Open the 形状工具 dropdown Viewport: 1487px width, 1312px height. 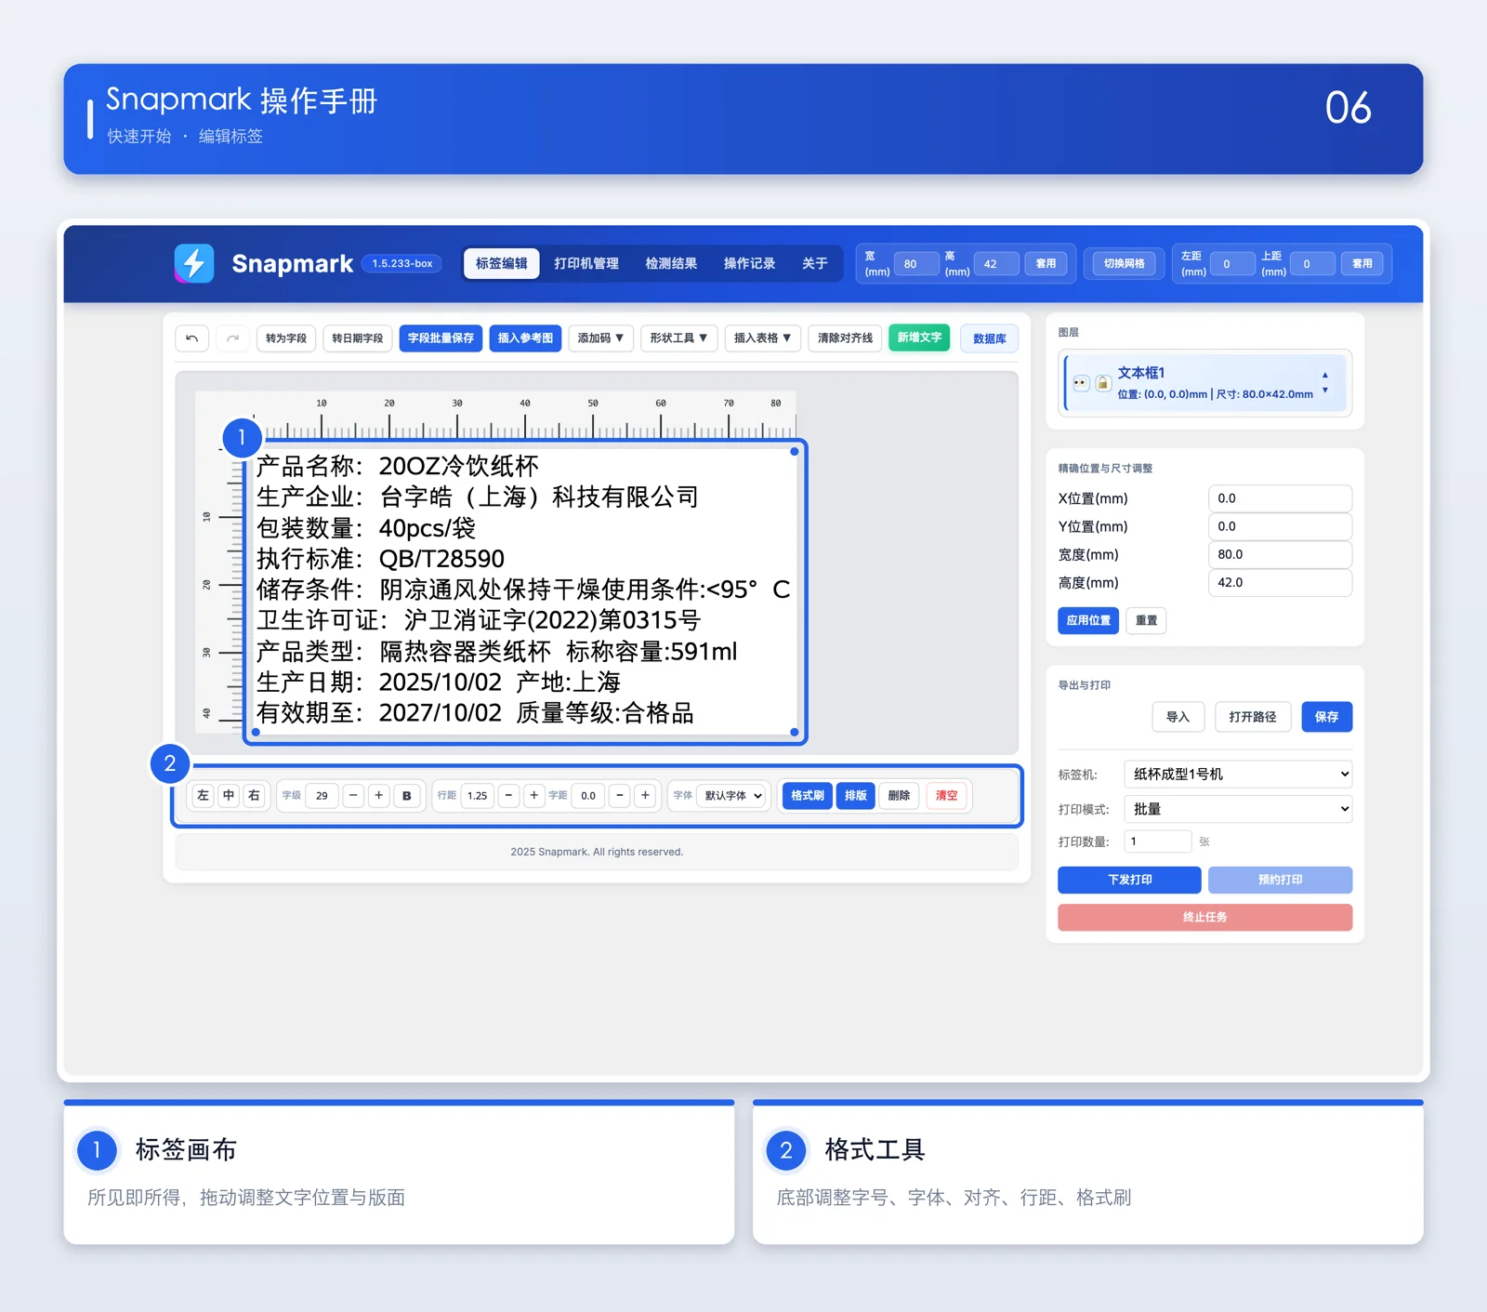(678, 338)
